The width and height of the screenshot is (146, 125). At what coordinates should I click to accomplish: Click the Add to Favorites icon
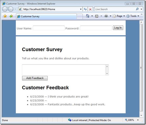[x=11, y=16]
